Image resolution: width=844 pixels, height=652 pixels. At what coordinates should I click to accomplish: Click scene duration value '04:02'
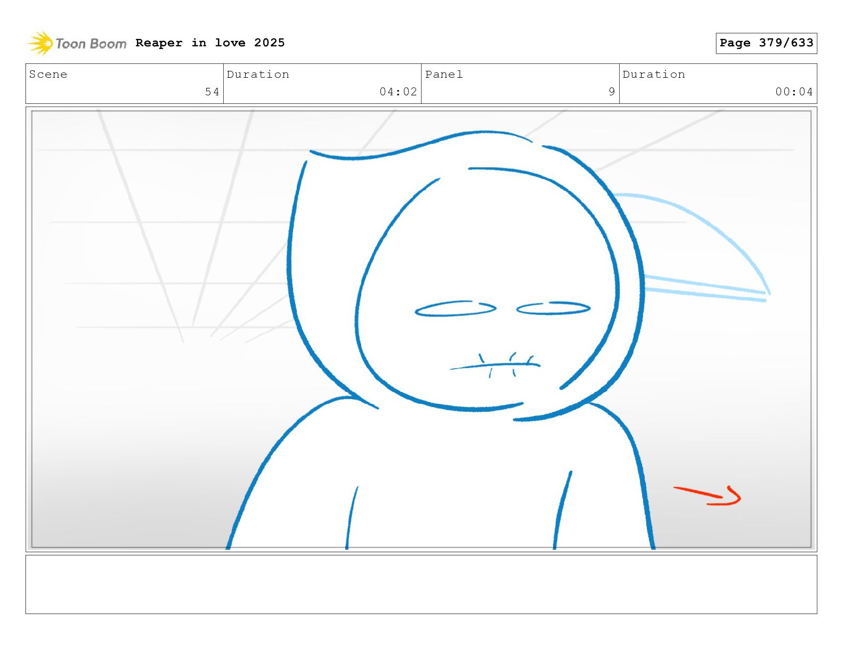398,92
